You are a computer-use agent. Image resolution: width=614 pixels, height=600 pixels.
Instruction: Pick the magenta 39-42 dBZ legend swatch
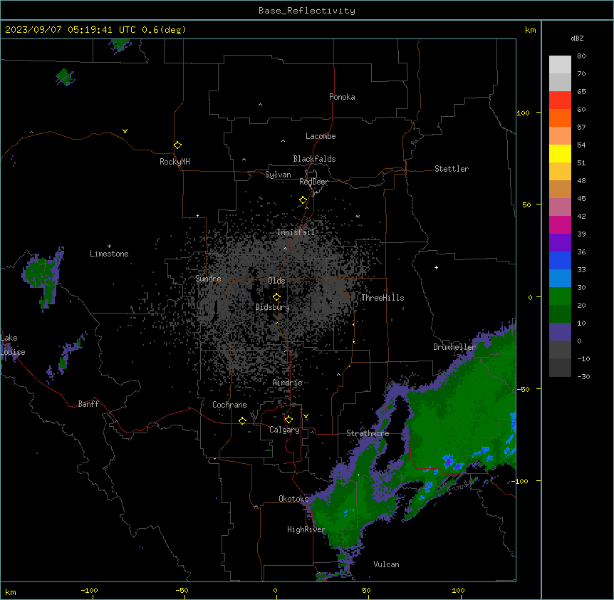tap(560, 224)
